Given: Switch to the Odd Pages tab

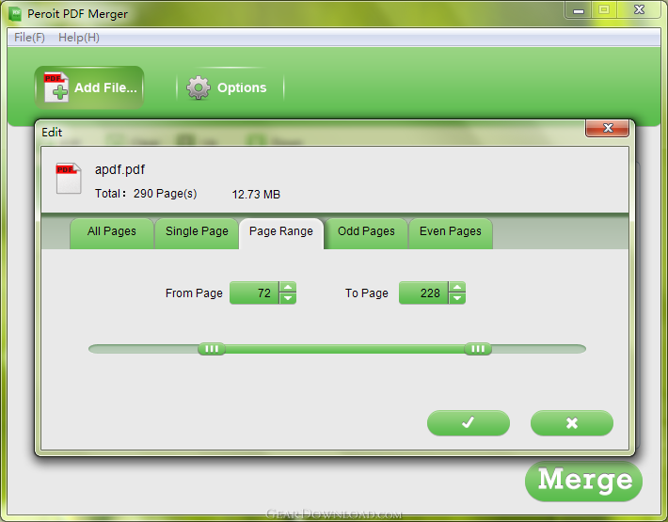Looking at the screenshot, I should click(366, 233).
